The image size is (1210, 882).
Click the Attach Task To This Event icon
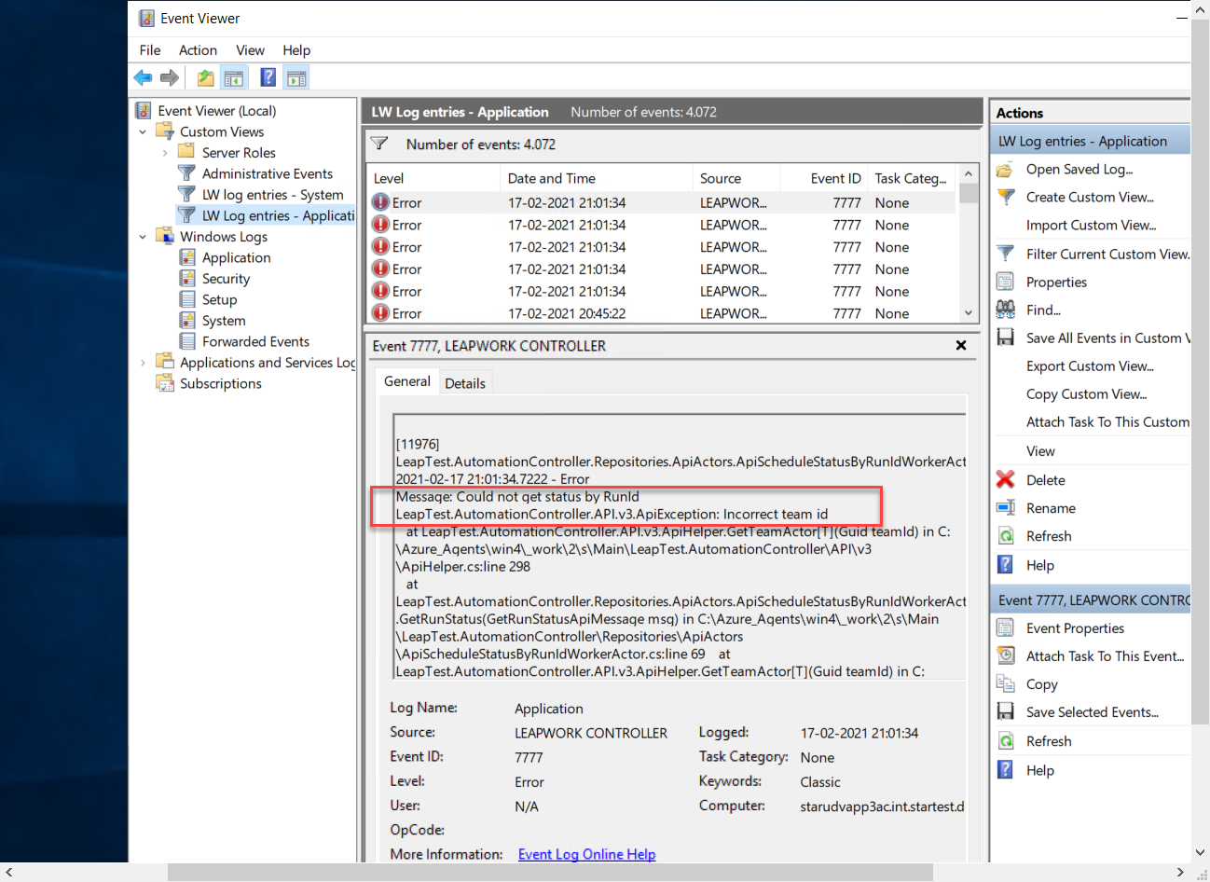[1005, 655]
